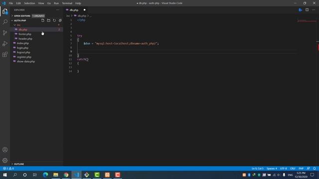Screen dimensions: 319x179
Task: Select the db.php editor tab
Action: pyautogui.click(x=74, y=10)
